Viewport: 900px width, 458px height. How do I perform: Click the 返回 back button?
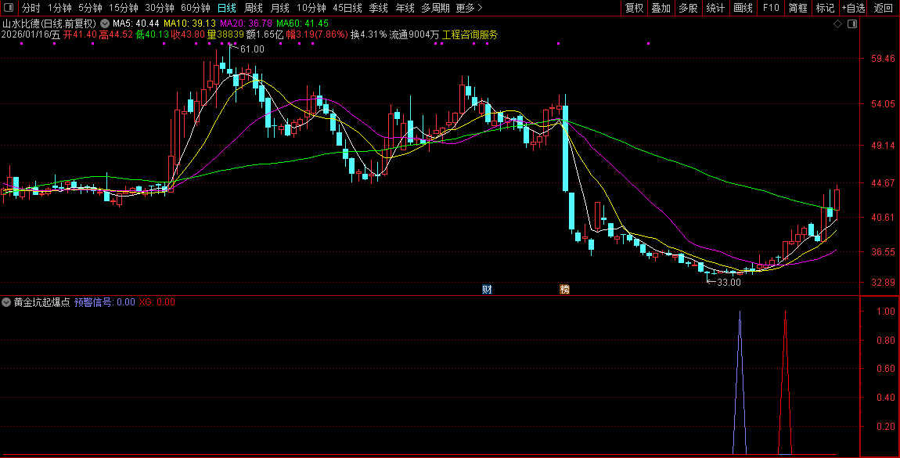point(884,8)
